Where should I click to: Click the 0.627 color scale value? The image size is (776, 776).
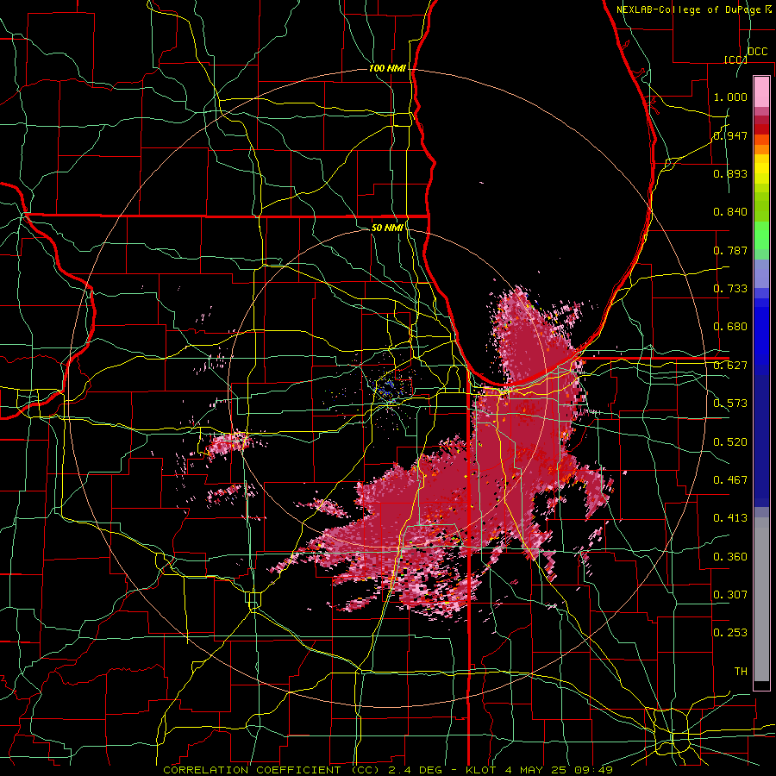730,366
